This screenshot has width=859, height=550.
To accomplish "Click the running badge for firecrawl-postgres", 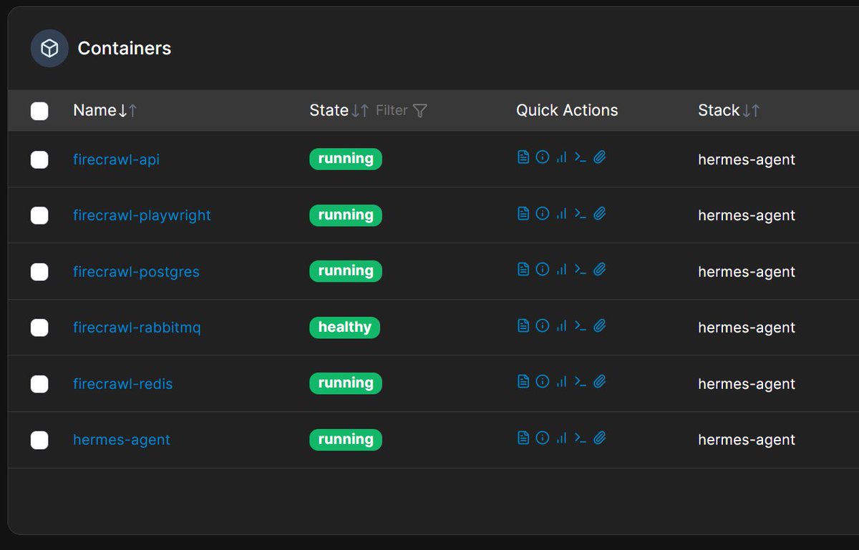I will [x=346, y=271].
